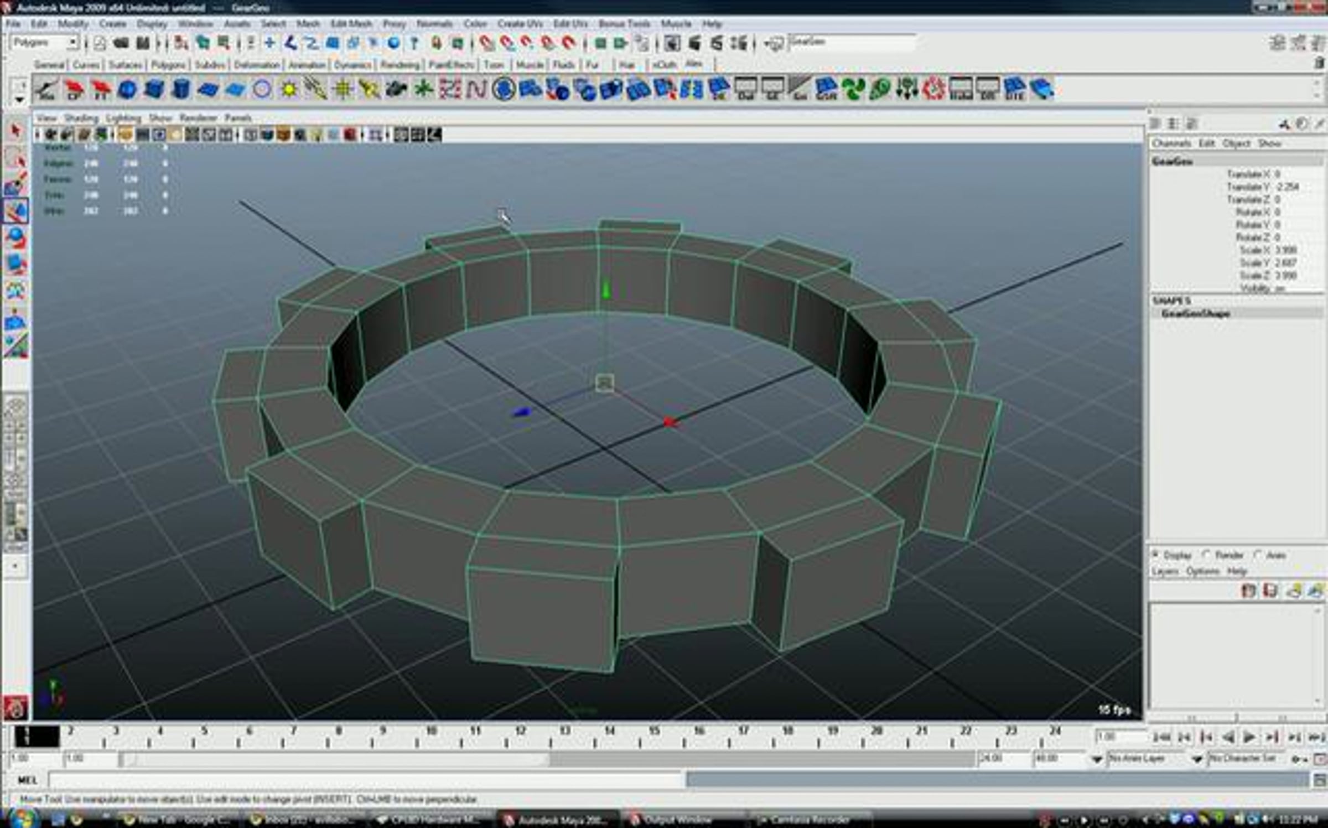1328x828 pixels.
Task: Click the green star shelf icon
Action: pyautogui.click(x=423, y=89)
